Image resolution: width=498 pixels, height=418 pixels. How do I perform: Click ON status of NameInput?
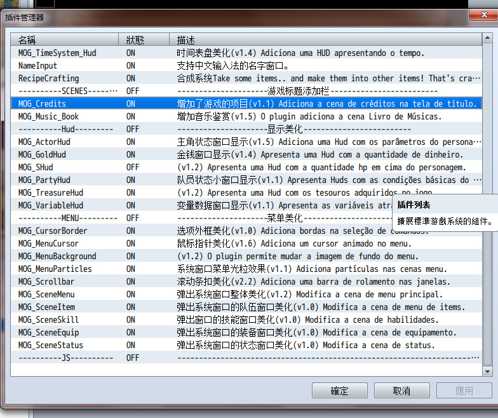[x=131, y=65]
